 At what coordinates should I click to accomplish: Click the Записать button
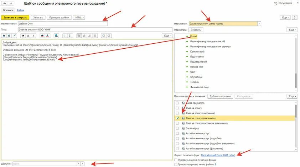38,17
